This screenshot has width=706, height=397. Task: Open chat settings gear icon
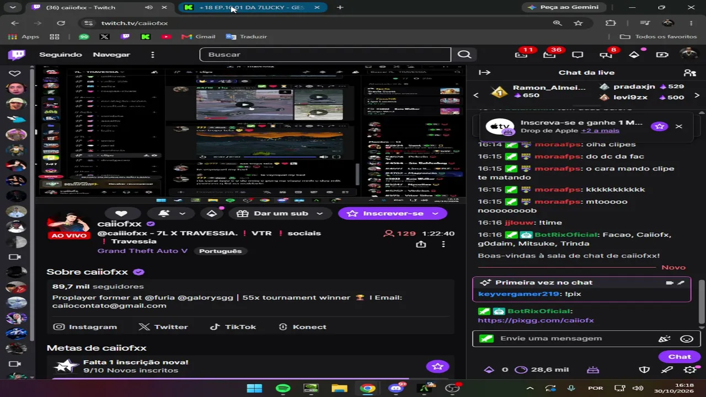point(690,370)
